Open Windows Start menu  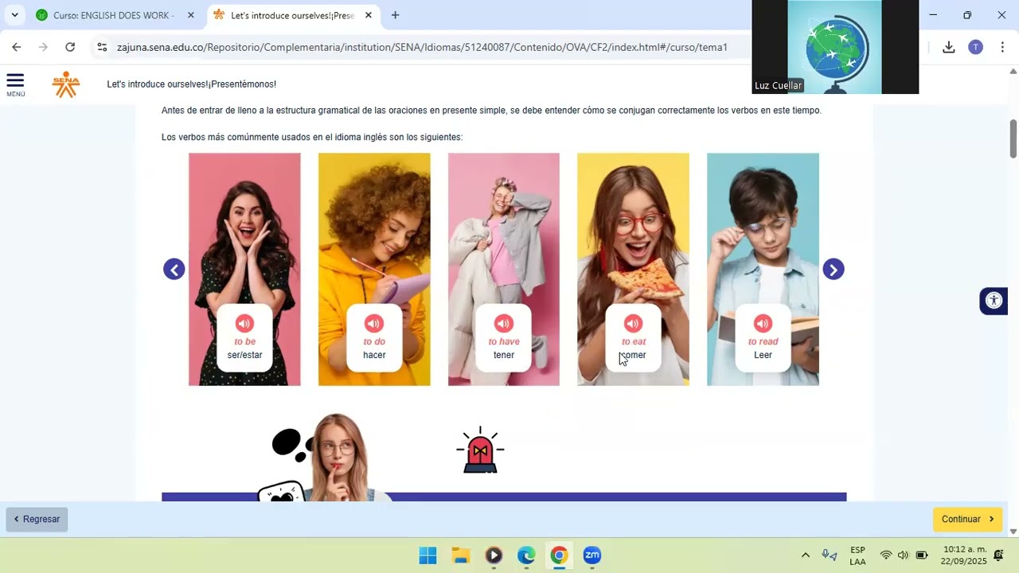click(428, 555)
